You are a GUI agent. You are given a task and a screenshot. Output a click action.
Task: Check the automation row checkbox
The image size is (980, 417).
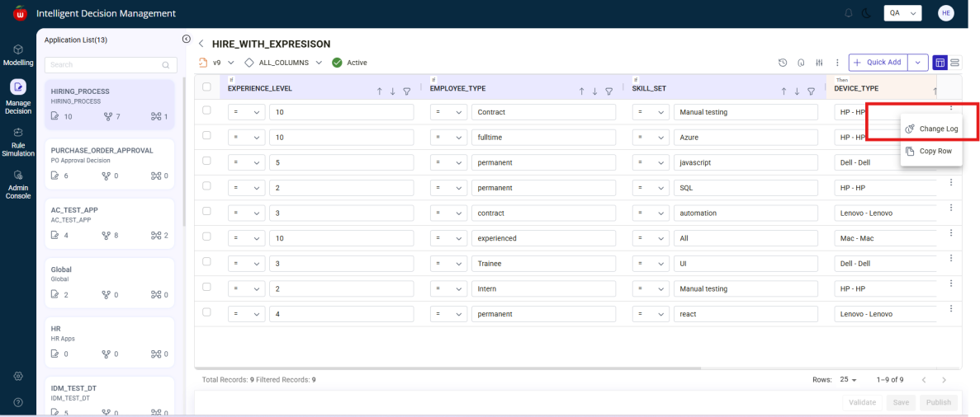207,211
